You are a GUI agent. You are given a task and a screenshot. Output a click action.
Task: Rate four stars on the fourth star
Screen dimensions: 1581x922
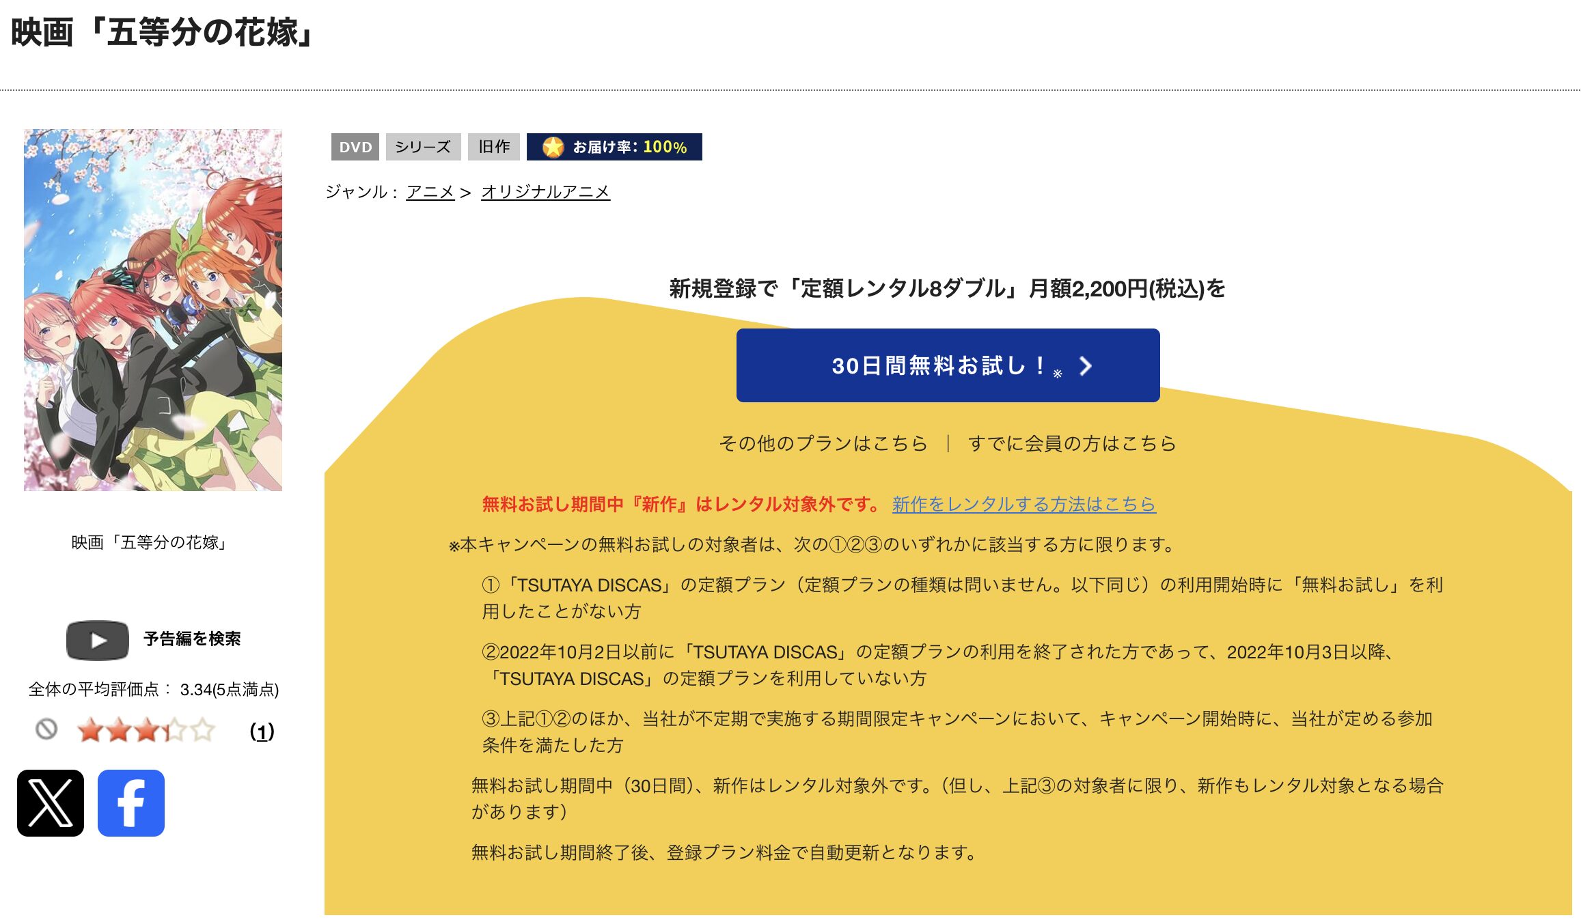click(x=174, y=730)
